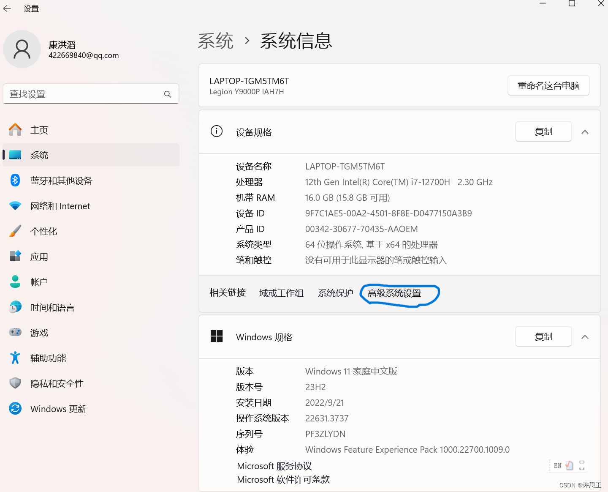
Task: Click processor value 12th Gen Intel Core i7-12700H
Action: pos(399,182)
